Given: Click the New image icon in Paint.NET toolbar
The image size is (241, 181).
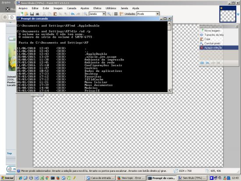Looking at the screenshot, I should 21,14.
